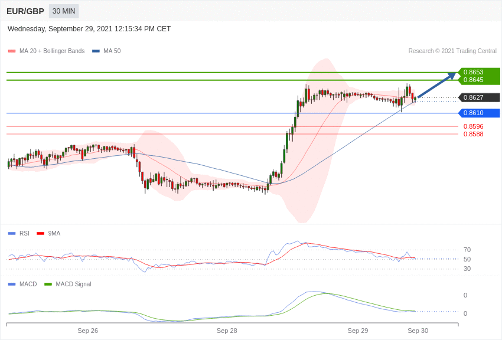The height and width of the screenshot is (340, 502).
Task: Click the 'MACD' legend label
Action: click(x=28, y=285)
